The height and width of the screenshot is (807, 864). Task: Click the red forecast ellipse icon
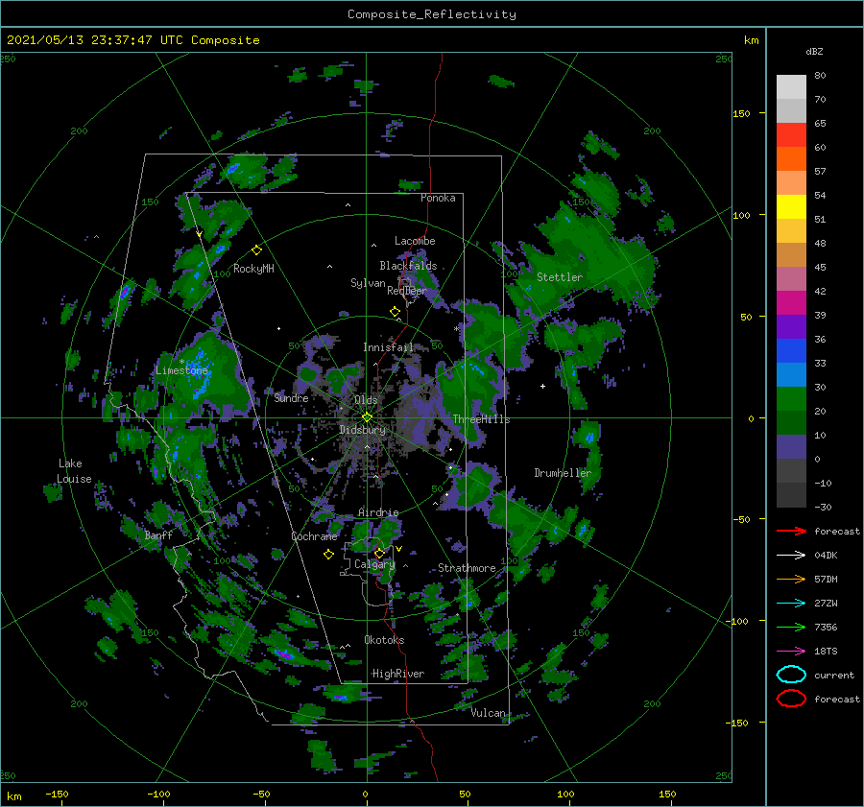[x=791, y=699]
